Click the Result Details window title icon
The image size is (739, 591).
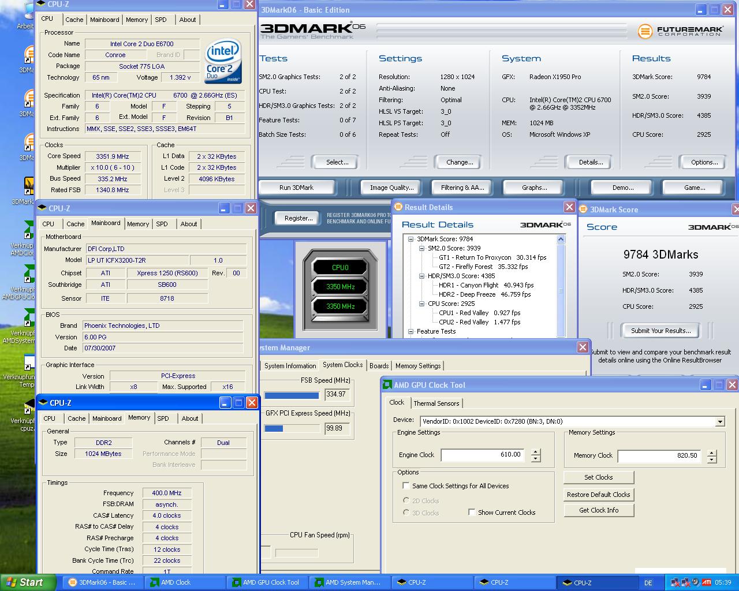click(x=398, y=207)
